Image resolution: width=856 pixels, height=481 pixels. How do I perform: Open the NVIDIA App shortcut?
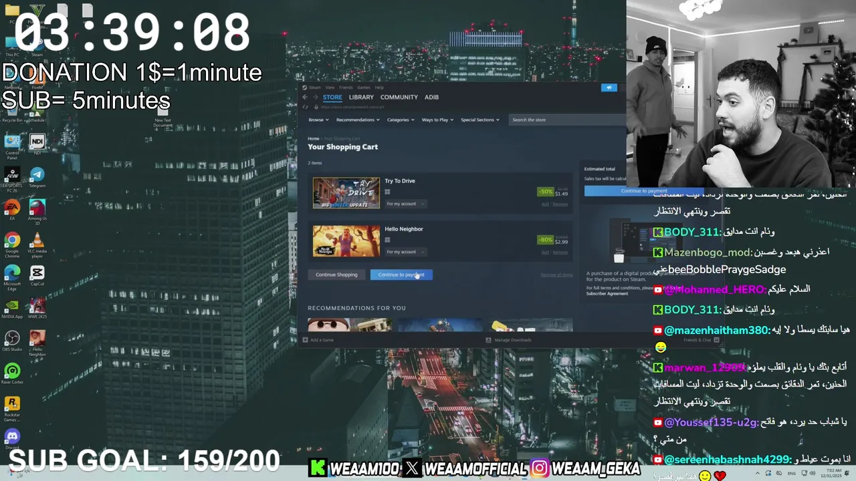click(12, 309)
